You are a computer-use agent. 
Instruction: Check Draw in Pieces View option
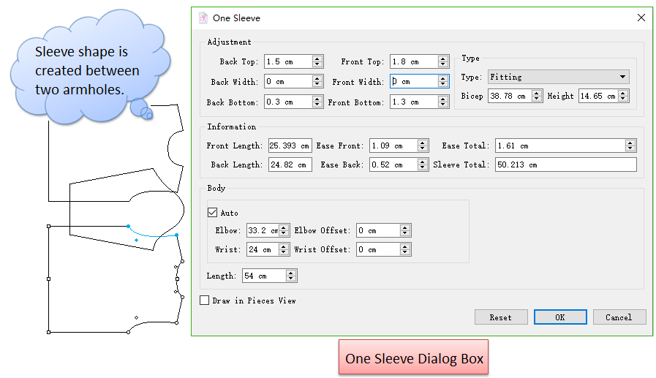[205, 300]
